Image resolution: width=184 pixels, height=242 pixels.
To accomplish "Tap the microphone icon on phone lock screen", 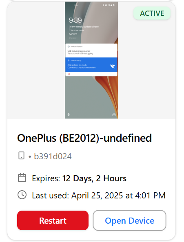I will point(69,114).
